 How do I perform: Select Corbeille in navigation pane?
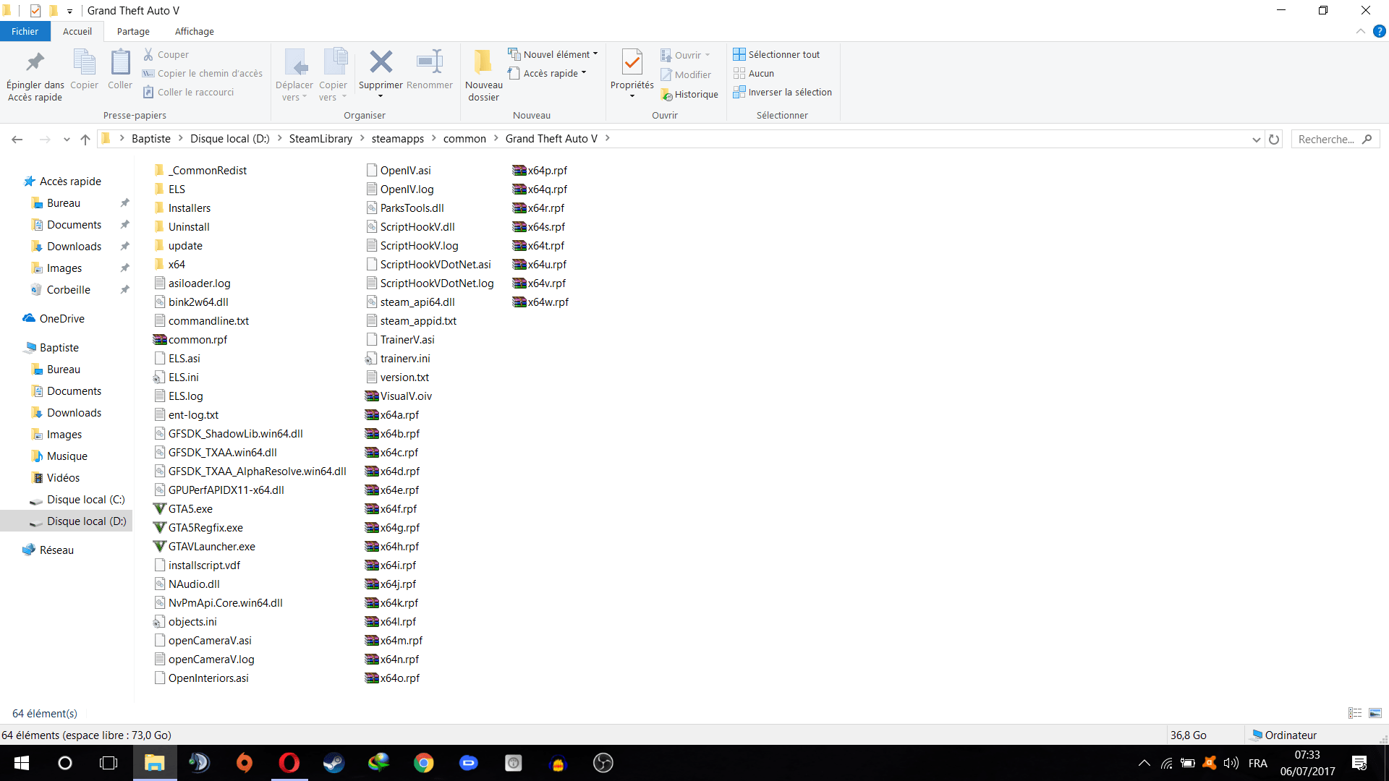tap(69, 290)
